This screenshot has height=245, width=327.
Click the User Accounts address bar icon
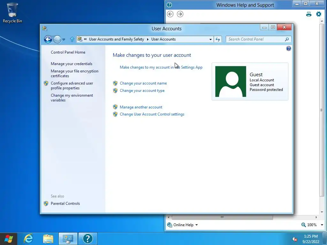[80, 39]
